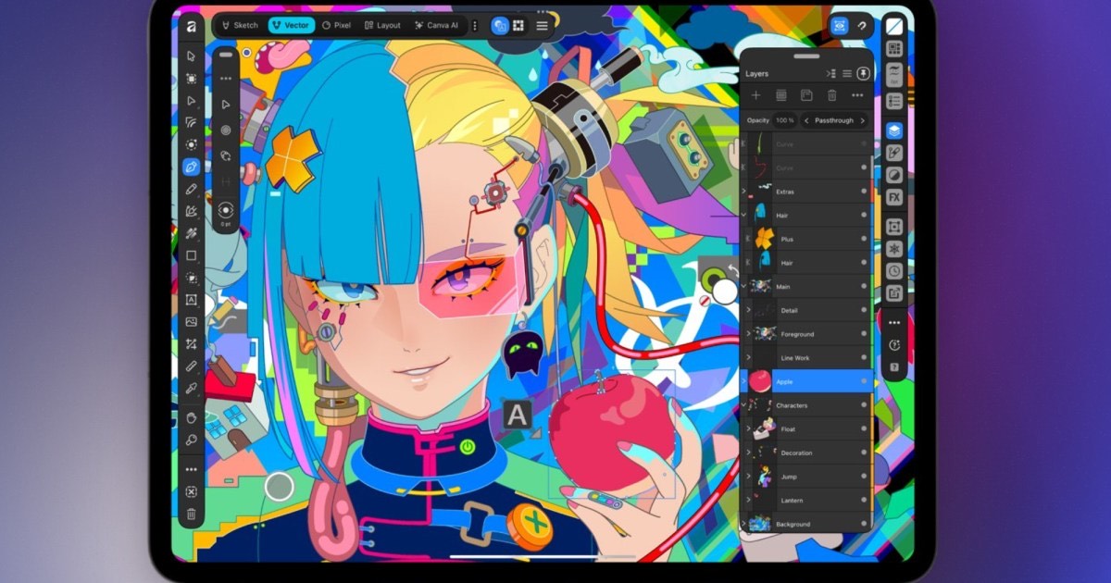Toggle the blue view mode button at the top right
The height and width of the screenshot is (583, 1111).
(840, 27)
